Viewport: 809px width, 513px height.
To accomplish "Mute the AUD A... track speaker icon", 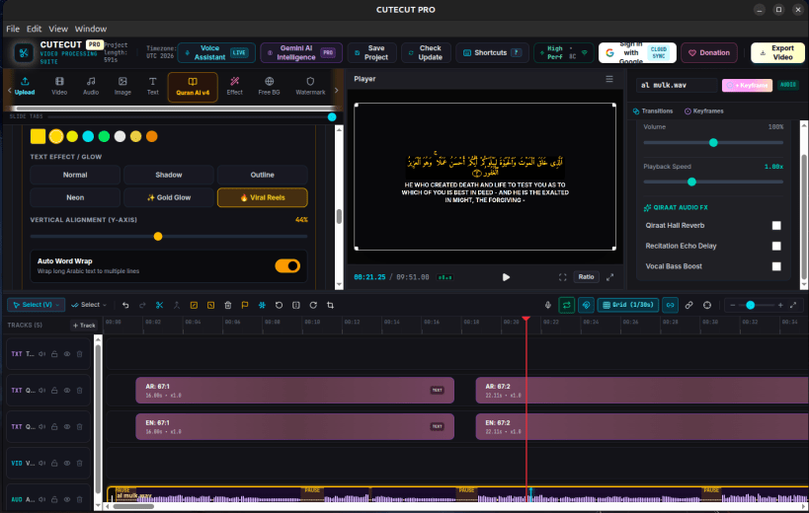I will (x=41, y=499).
